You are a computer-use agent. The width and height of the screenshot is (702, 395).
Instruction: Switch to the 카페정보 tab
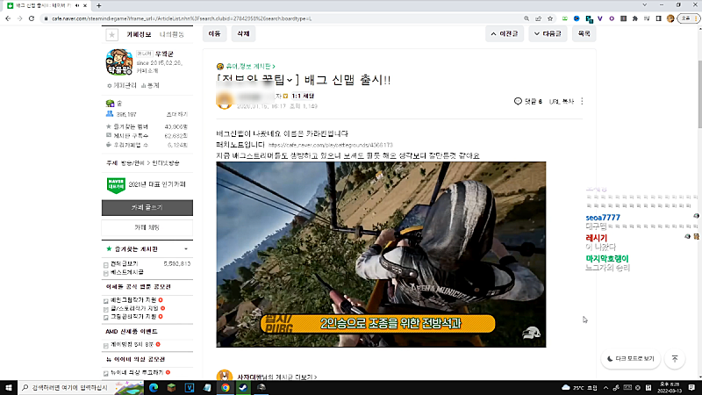(x=139, y=34)
